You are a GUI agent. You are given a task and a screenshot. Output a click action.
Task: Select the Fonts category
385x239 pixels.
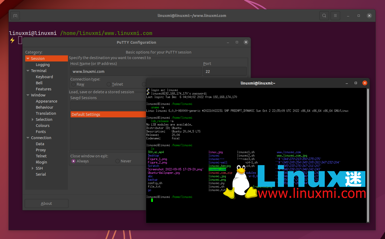[x=41, y=131]
